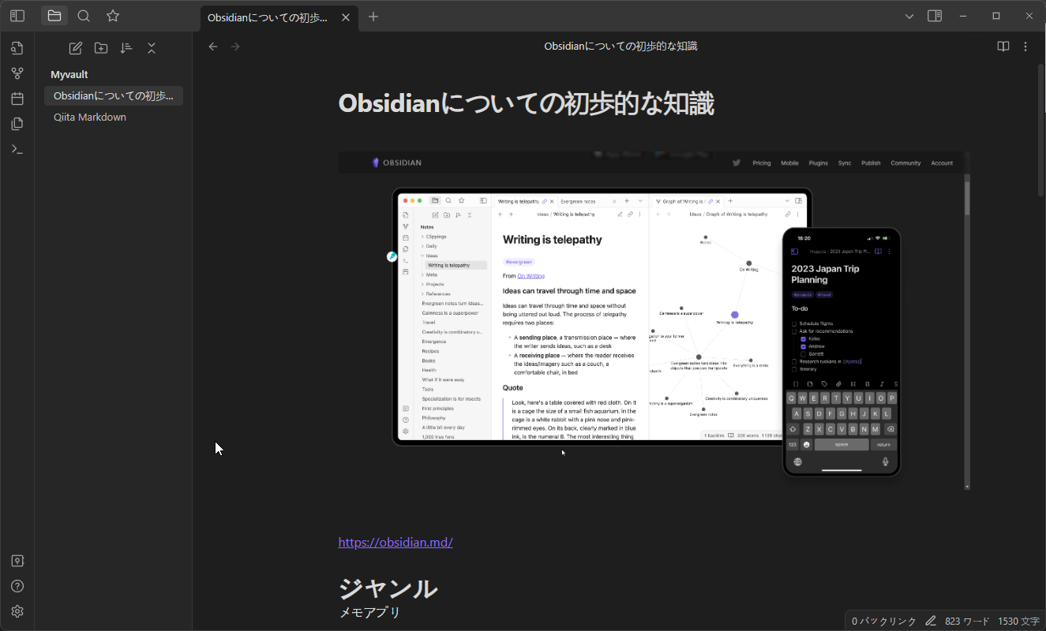Open the file explorer folder tab

point(54,16)
